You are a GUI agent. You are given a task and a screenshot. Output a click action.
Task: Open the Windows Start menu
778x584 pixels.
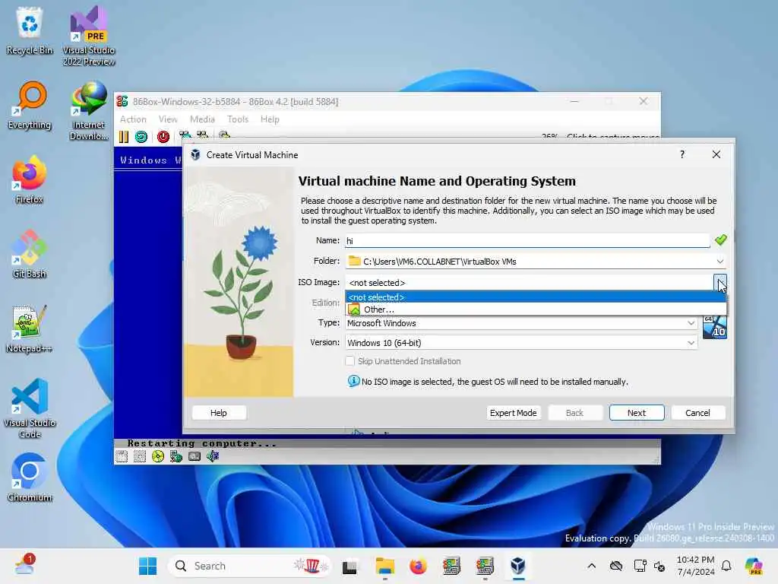147,566
